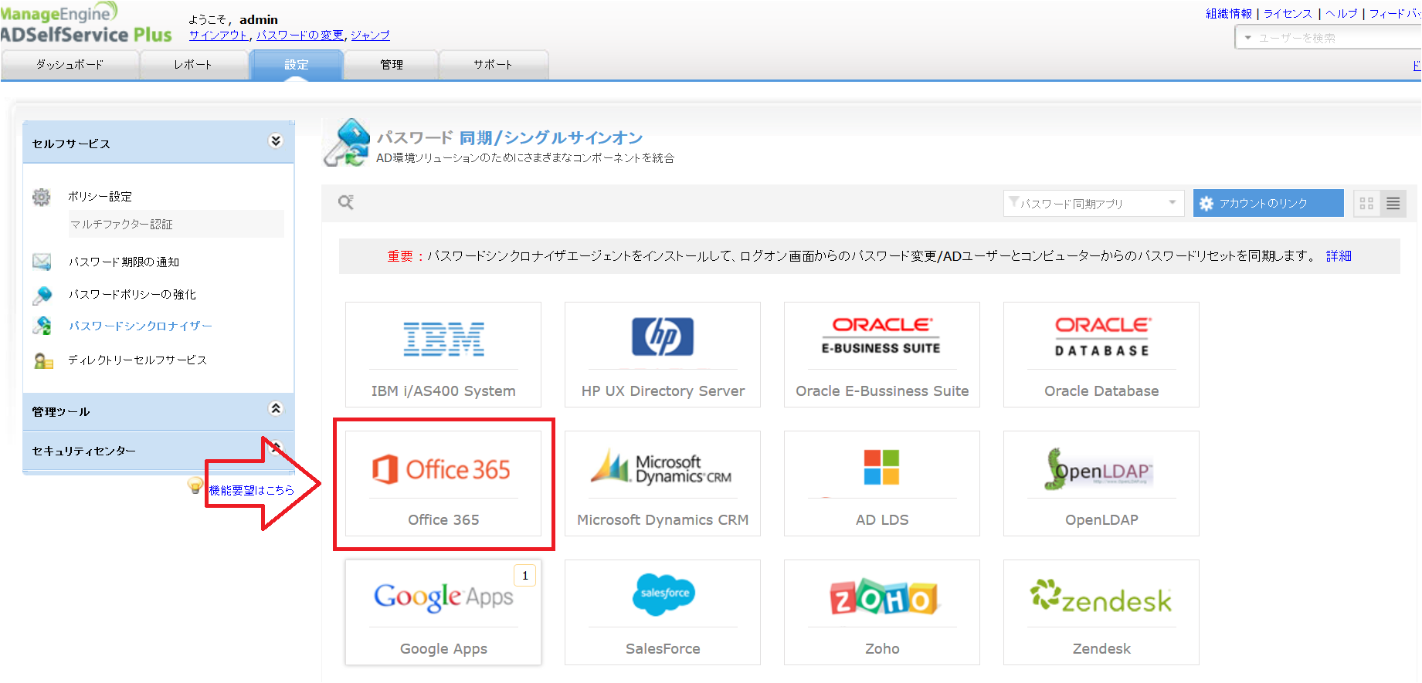Select the Oracle E-Business Suite tile

(x=882, y=354)
